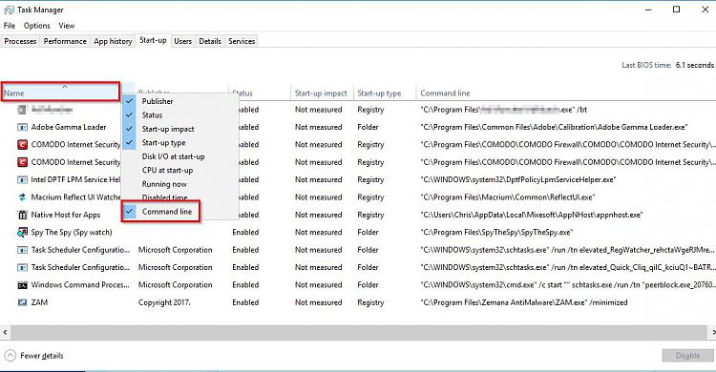The width and height of the screenshot is (716, 372).
Task: Click the ZAM antimalware icon
Action: pyautogui.click(x=22, y=302)
